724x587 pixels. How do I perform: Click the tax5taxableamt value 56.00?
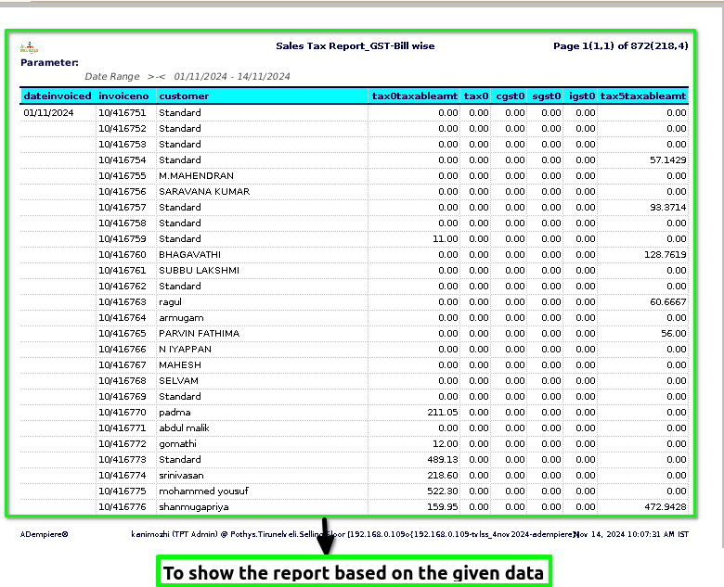click(x=673, y=333)
